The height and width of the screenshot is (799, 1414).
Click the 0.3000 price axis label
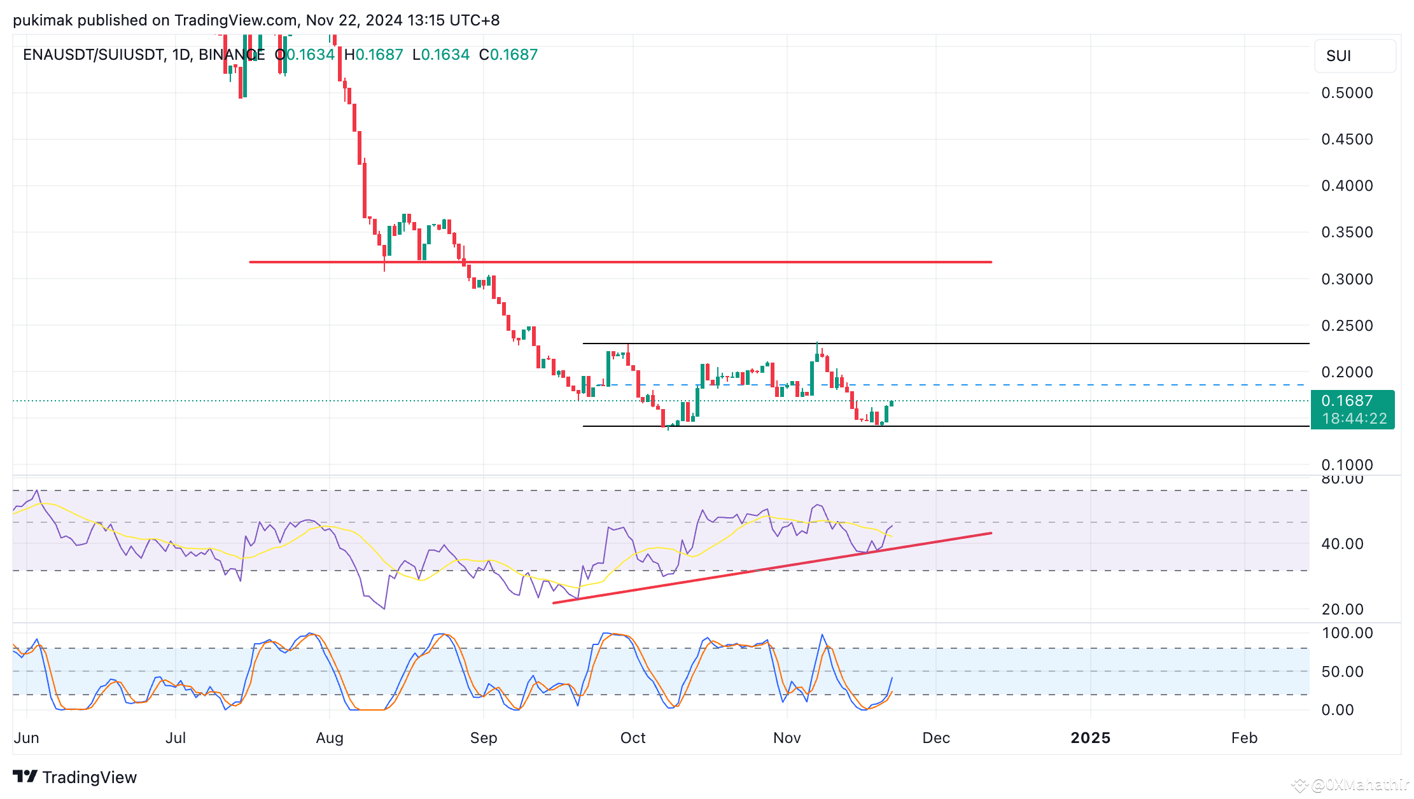1347,279
